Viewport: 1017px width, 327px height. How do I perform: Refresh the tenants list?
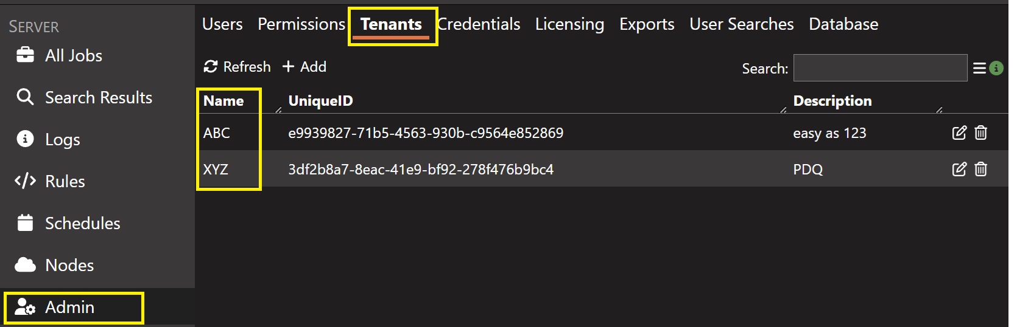pos(238,67)
